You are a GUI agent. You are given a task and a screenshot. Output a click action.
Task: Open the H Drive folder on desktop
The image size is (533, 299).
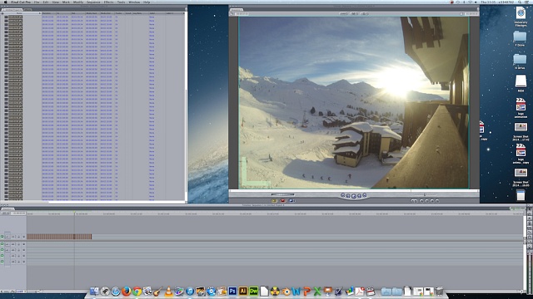[520, 61]
